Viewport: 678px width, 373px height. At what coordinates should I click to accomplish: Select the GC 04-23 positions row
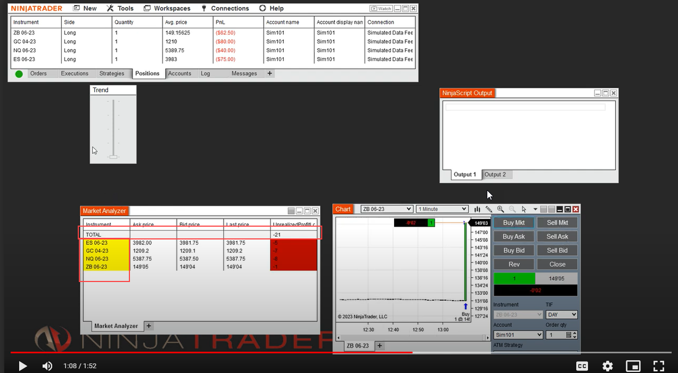[213, 42]
